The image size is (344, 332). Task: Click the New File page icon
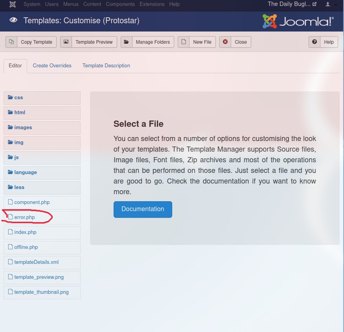184,42
